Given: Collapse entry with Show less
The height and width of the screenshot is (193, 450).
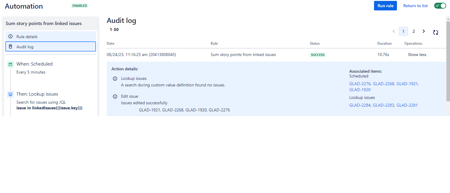Looking at the screenshot, I should click(417, 55).
